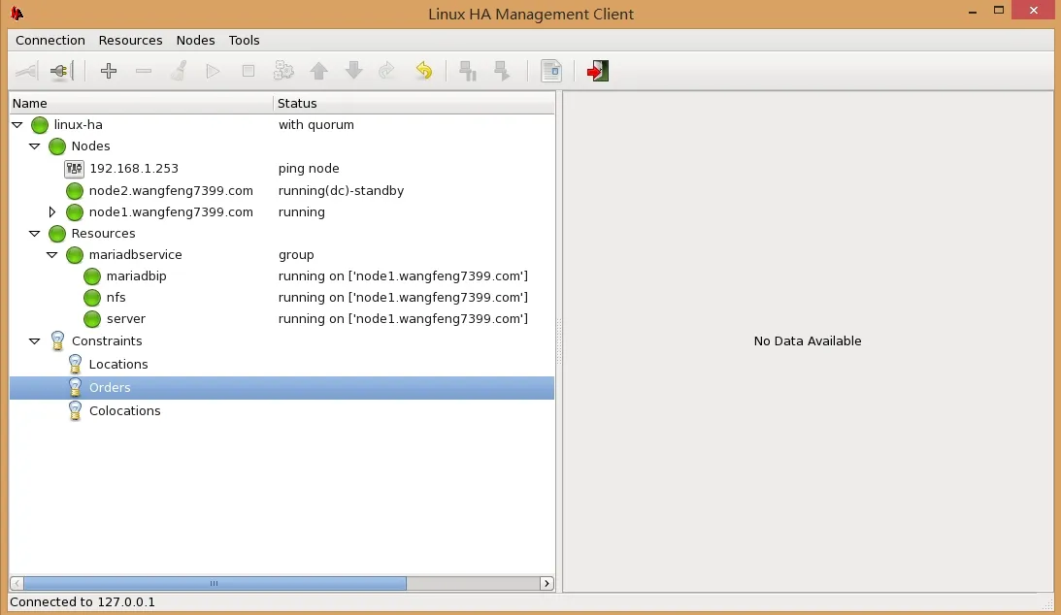Add a new item with the plus icon
The image size is (1061, 615).
coord(109,71)
